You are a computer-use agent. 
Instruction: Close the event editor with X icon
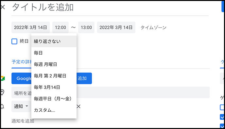click(x=3, y=7)
